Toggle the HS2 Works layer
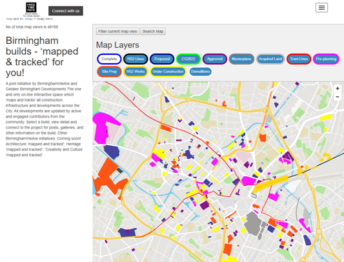The height and width of the screenshot is (262, 344). click(136, 72)
